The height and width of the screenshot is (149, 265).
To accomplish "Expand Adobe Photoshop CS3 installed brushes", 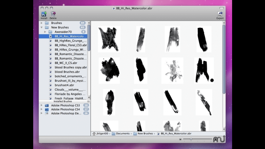I will (x=42, y=105).
